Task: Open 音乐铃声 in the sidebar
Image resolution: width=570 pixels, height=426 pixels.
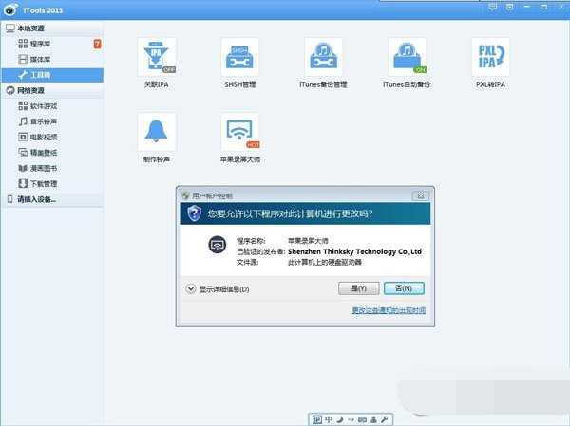Action: 52,121
